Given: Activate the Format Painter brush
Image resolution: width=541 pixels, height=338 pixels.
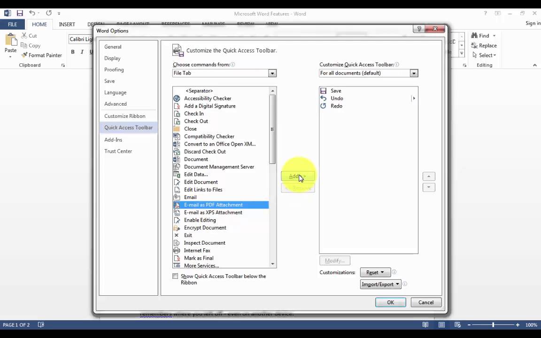Looking at the screenshot, I should click(x=41, y=55).
